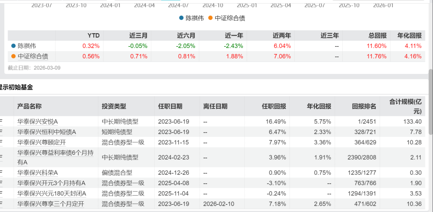This screenshot has height=212, width=433.
Task: Open the 中证综合债 benchmark link in table
Action: [33, 56]
